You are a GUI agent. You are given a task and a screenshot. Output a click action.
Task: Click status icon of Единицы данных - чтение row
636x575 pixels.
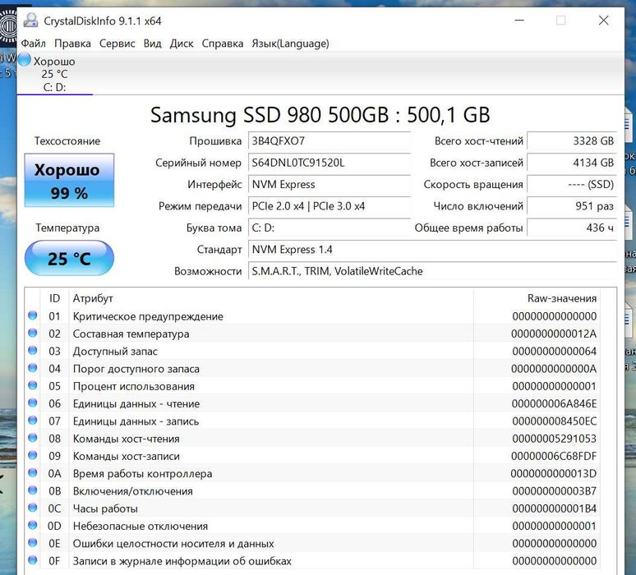click(33, 402)
